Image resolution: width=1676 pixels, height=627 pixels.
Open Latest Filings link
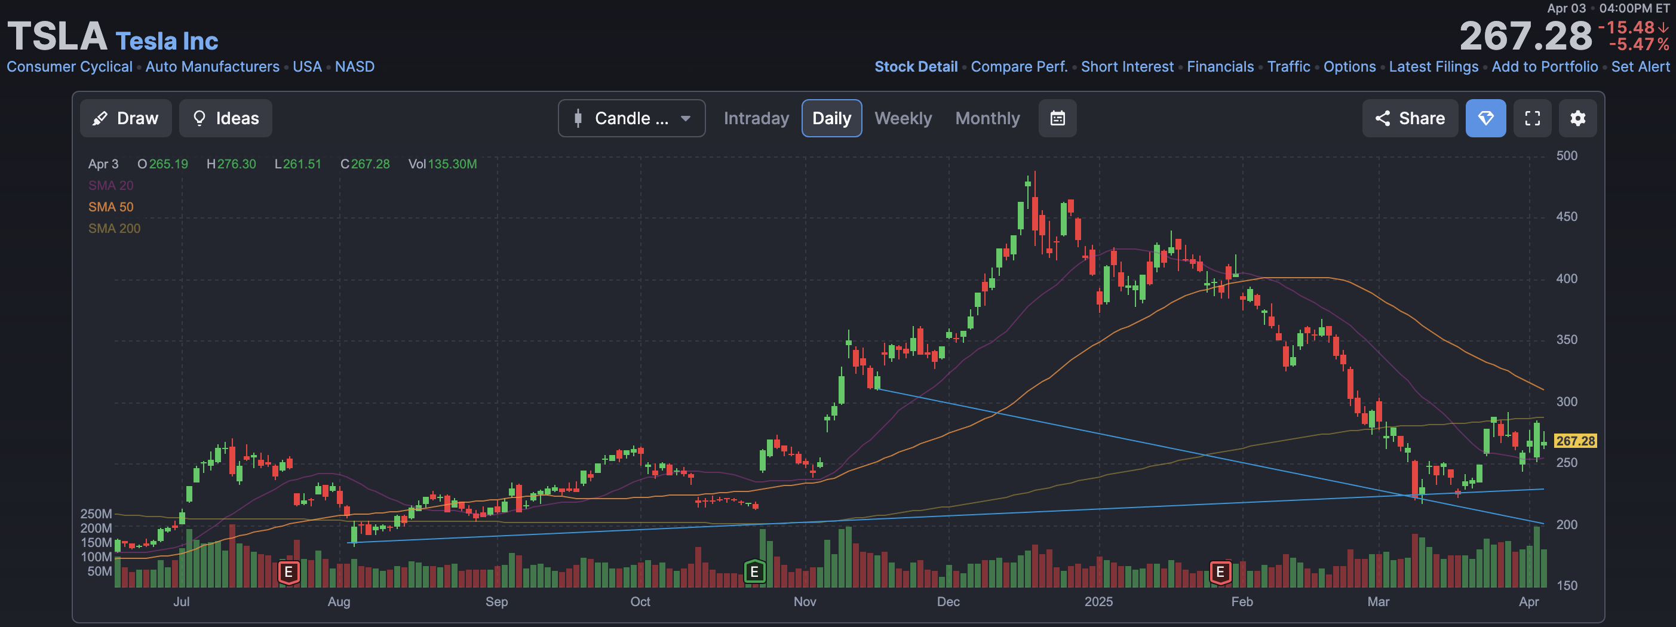point(1433,66)
